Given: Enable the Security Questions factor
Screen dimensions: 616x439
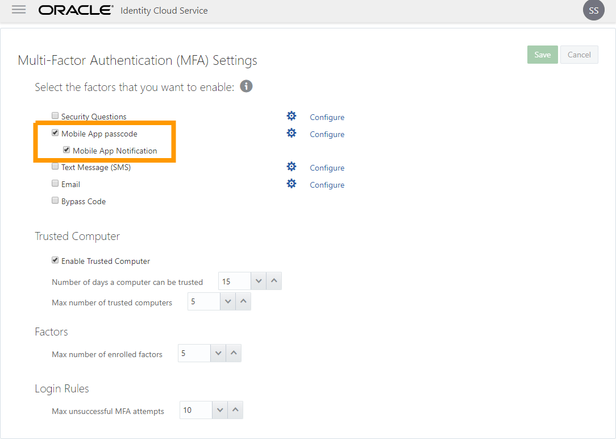Looking at the screenshot, I should click(55, 115).
